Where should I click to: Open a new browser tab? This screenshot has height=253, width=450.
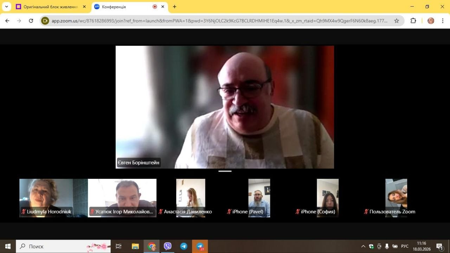tap(175, 7)
